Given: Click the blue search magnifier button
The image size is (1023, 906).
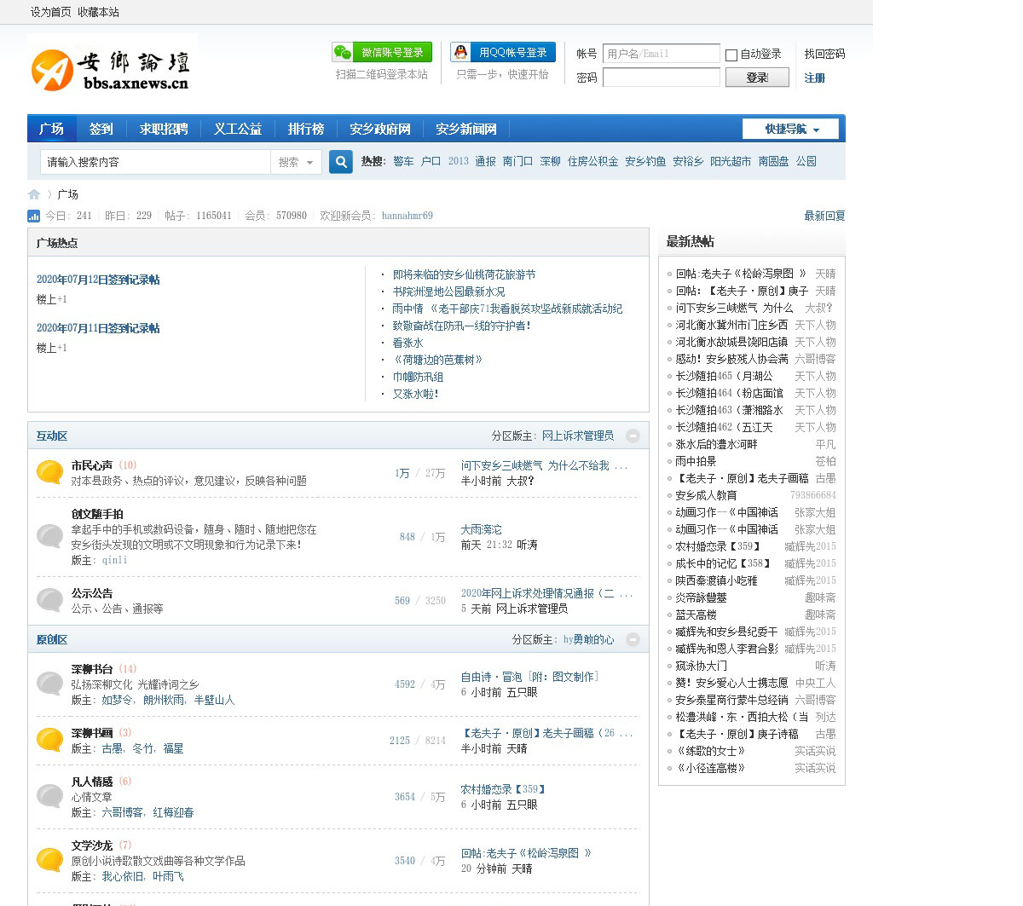Looking at the screenshot, I should click(340, 162).
